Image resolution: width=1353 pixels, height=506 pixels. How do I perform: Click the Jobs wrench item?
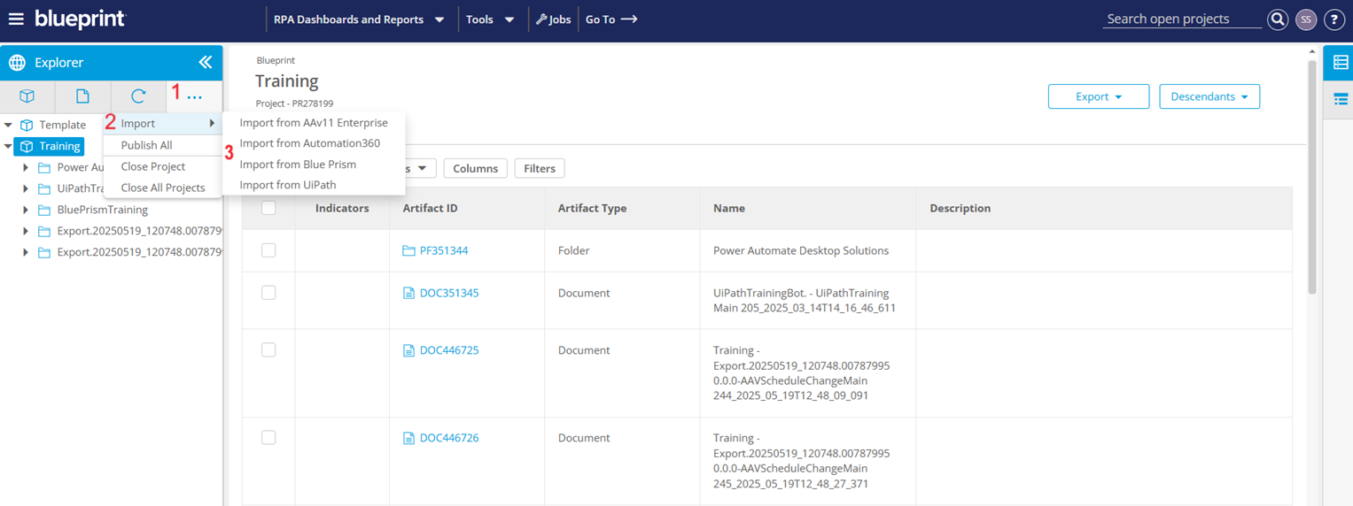pyautogui.click(x=553, y=19)
